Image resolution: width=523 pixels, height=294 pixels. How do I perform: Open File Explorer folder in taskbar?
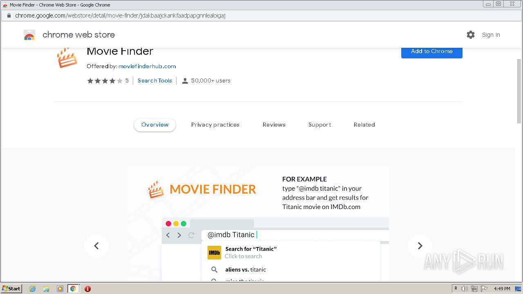[x=46, y=289]
